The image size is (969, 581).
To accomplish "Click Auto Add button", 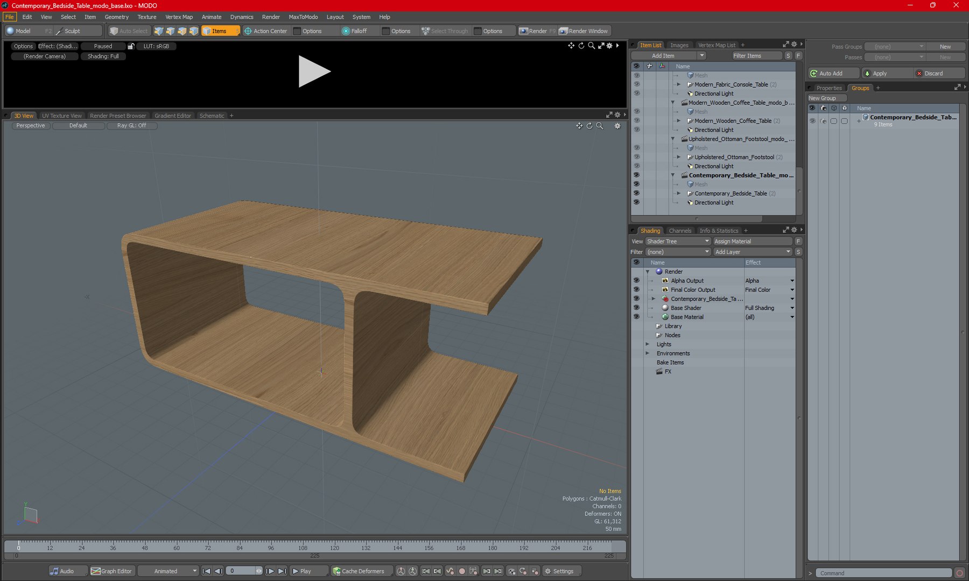I will (834, 73).
